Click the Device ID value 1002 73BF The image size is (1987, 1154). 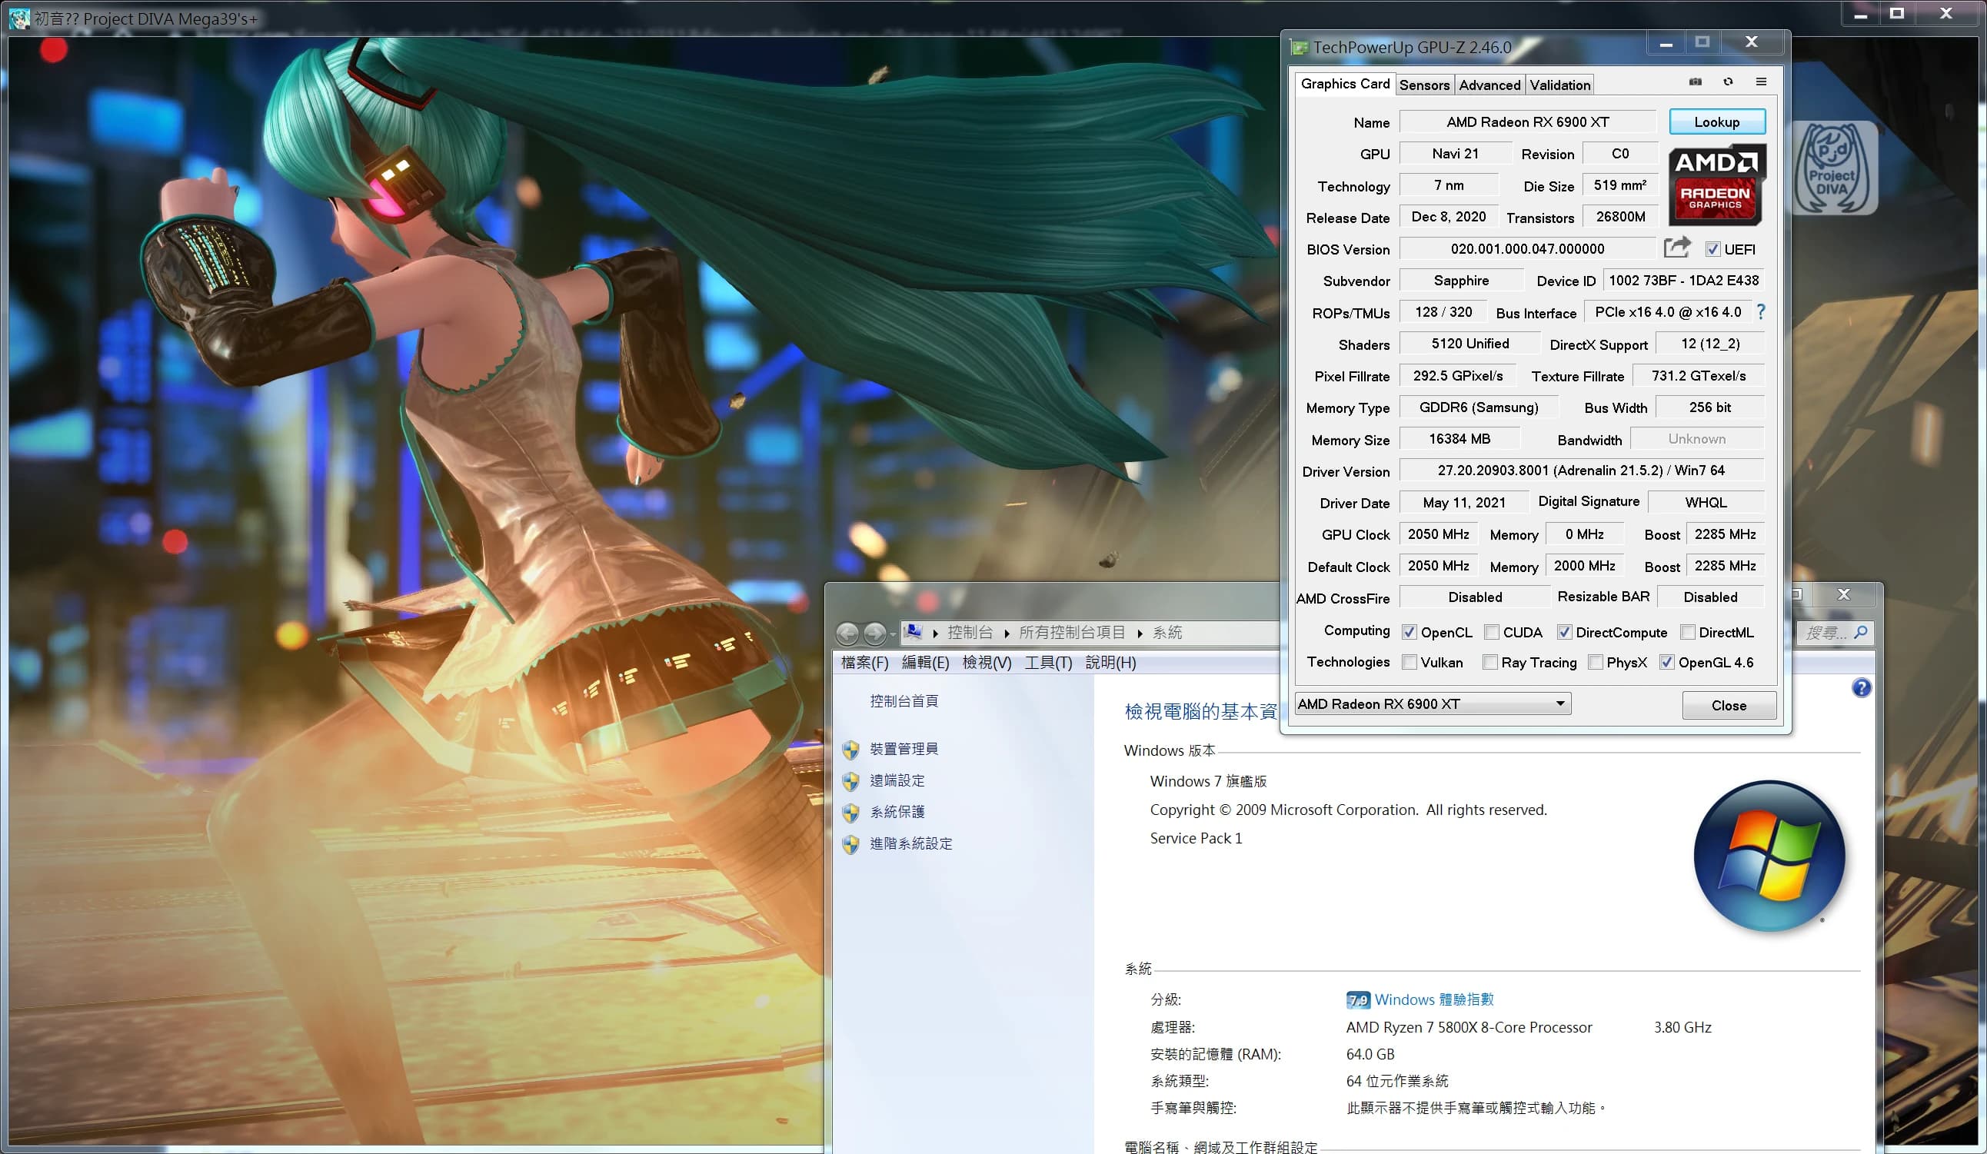[x=1682, y=281]
